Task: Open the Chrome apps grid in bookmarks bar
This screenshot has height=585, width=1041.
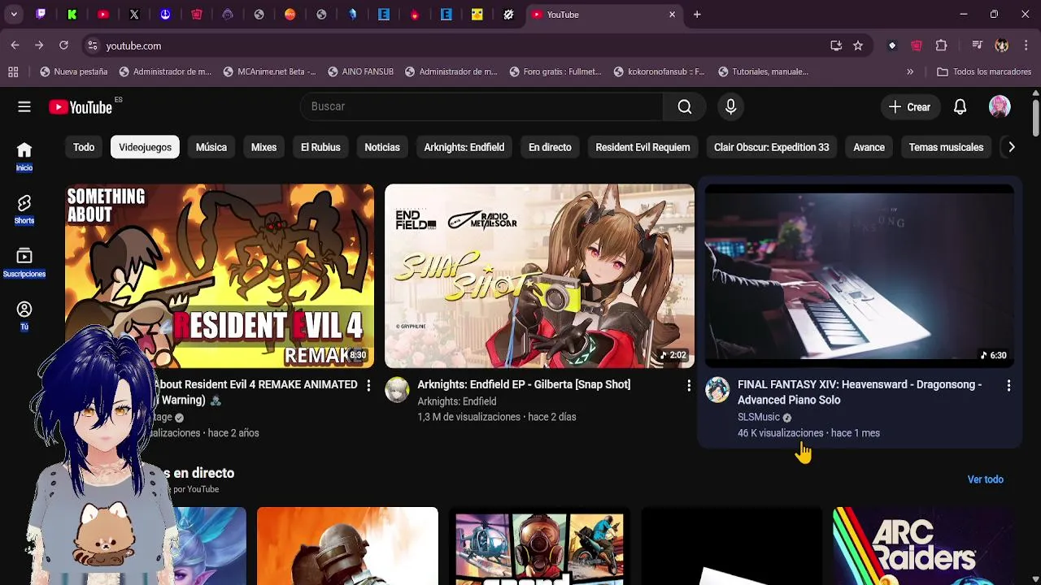Action: click(13, 71)
